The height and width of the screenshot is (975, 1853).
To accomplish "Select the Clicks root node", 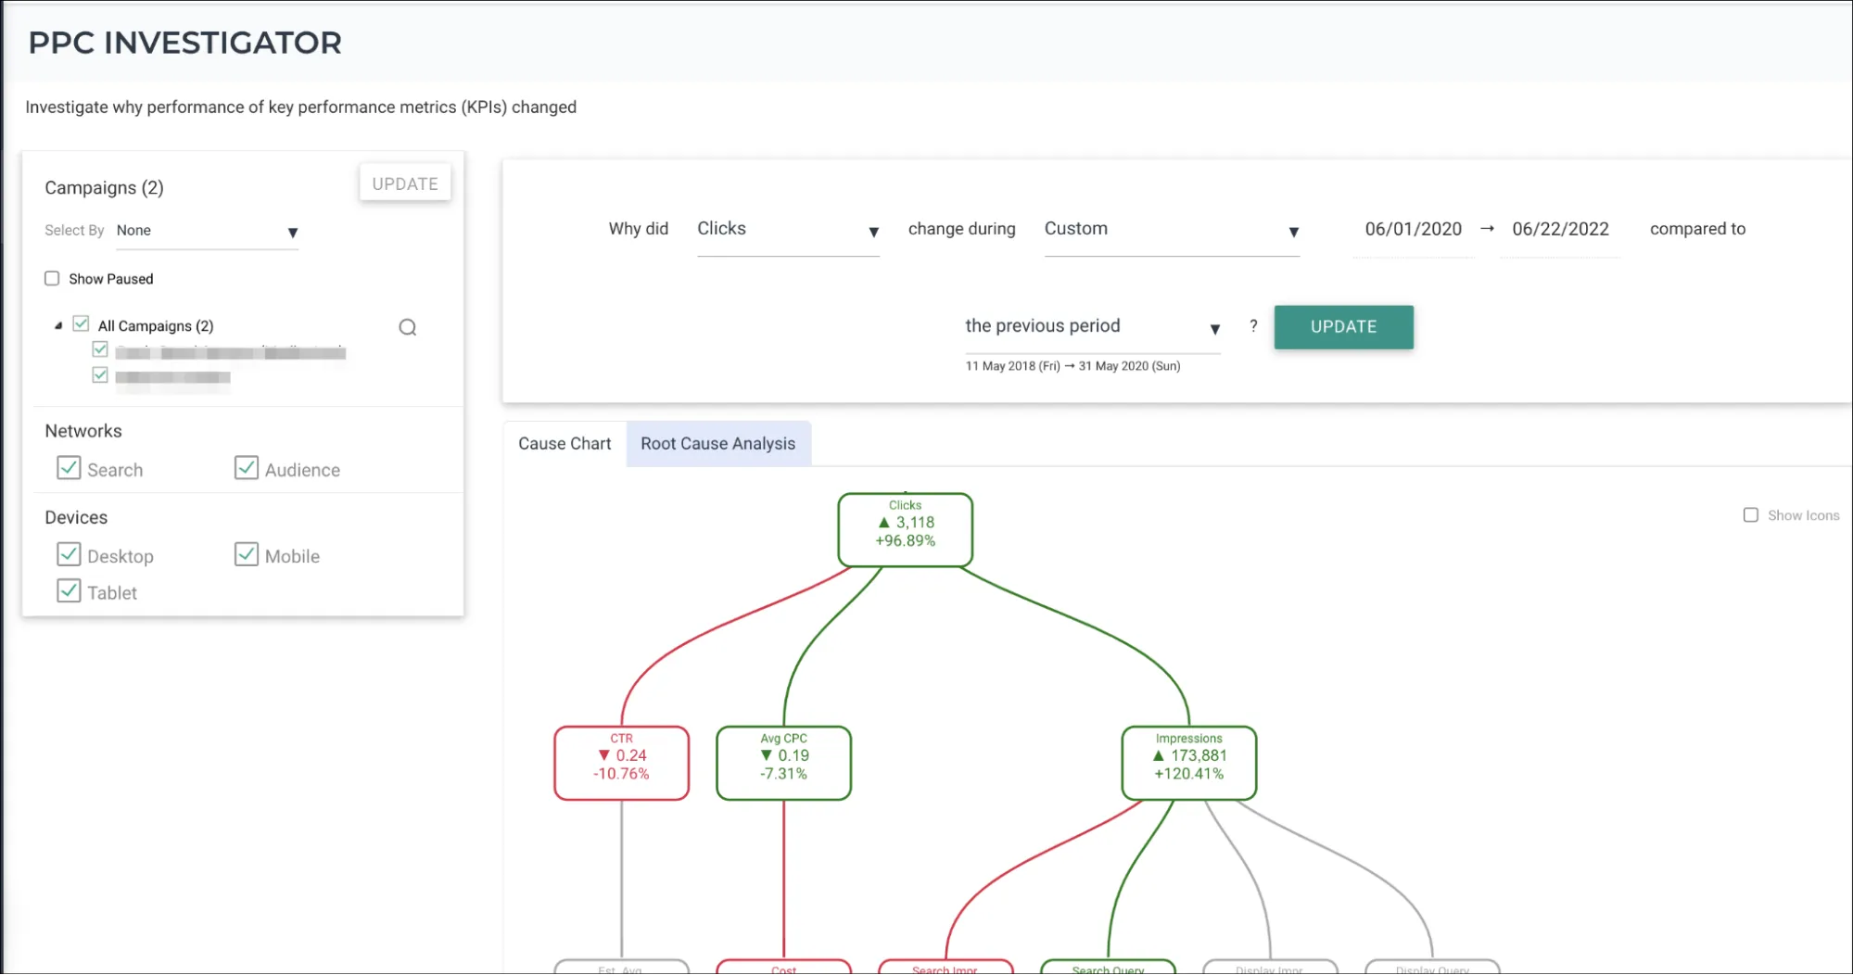I will pos(905,529).
